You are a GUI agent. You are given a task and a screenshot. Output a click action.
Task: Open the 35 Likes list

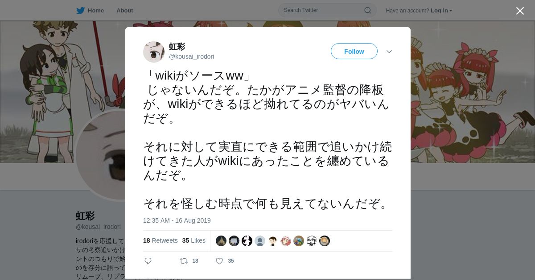tap(194, 240)
